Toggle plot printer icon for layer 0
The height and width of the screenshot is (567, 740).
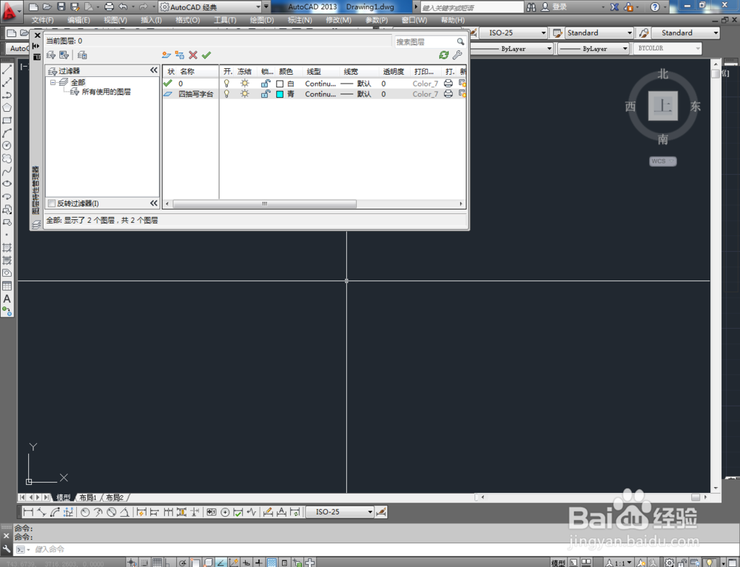[448, 84]
